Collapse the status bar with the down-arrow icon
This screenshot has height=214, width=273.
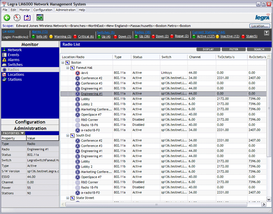pyautogui.click(x=267, y=33)
